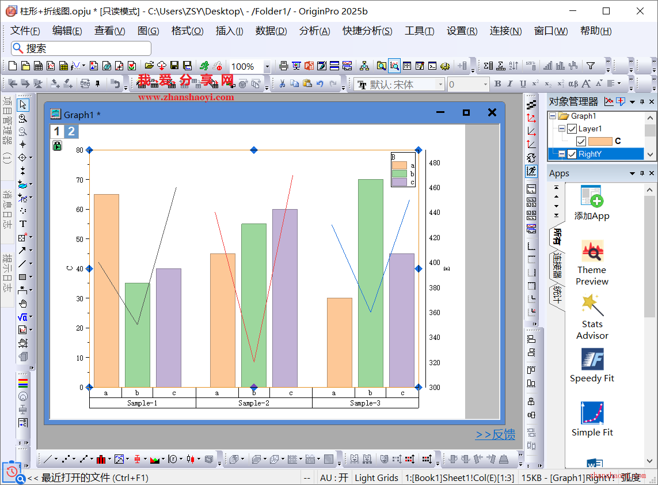
Task: Uncheck the Layer1 visibility checkbox
Action: click(572, 129)
